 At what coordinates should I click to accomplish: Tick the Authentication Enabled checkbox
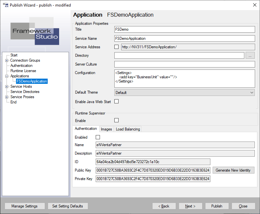pos(98,137)
